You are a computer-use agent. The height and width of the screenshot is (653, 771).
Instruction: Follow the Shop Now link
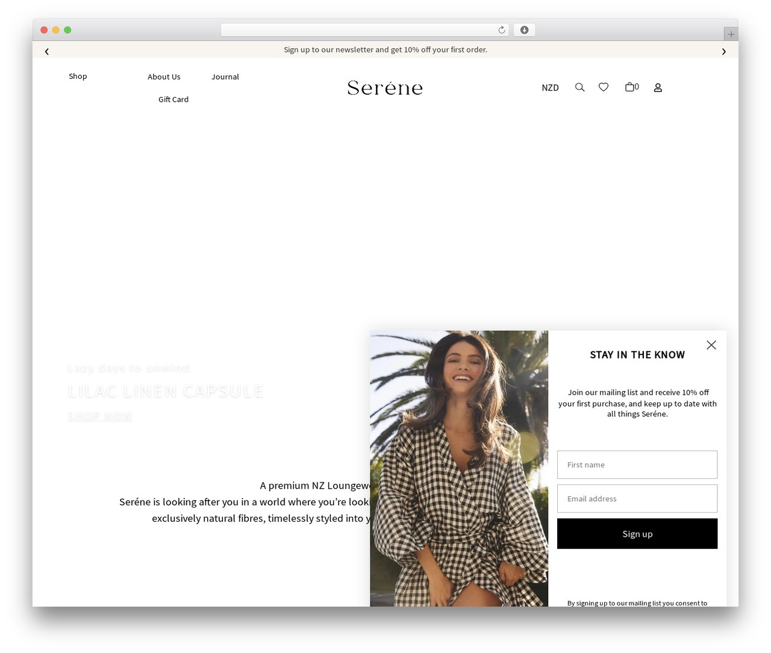pos(100,416)
